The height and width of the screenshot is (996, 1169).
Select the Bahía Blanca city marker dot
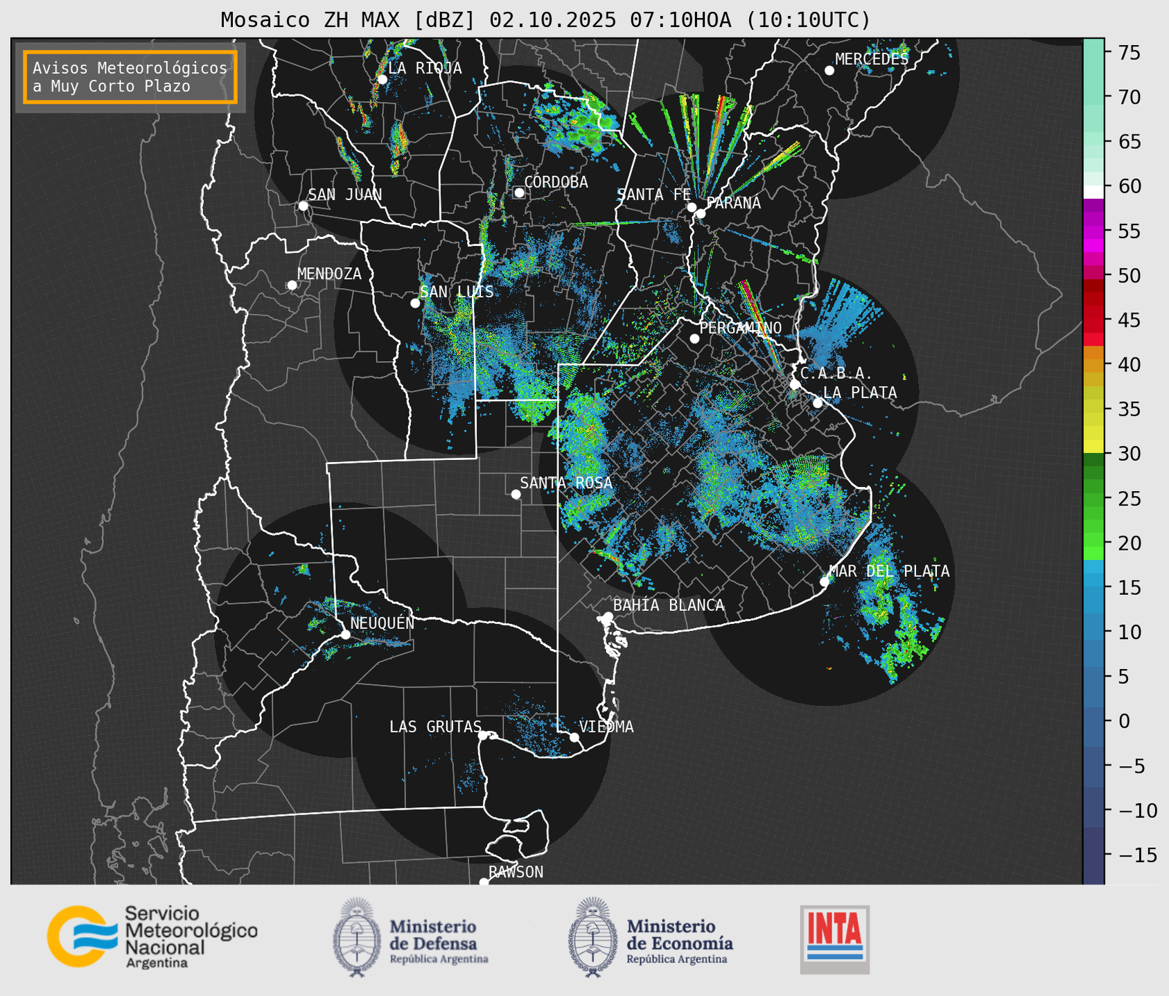(x=608, y=616)
